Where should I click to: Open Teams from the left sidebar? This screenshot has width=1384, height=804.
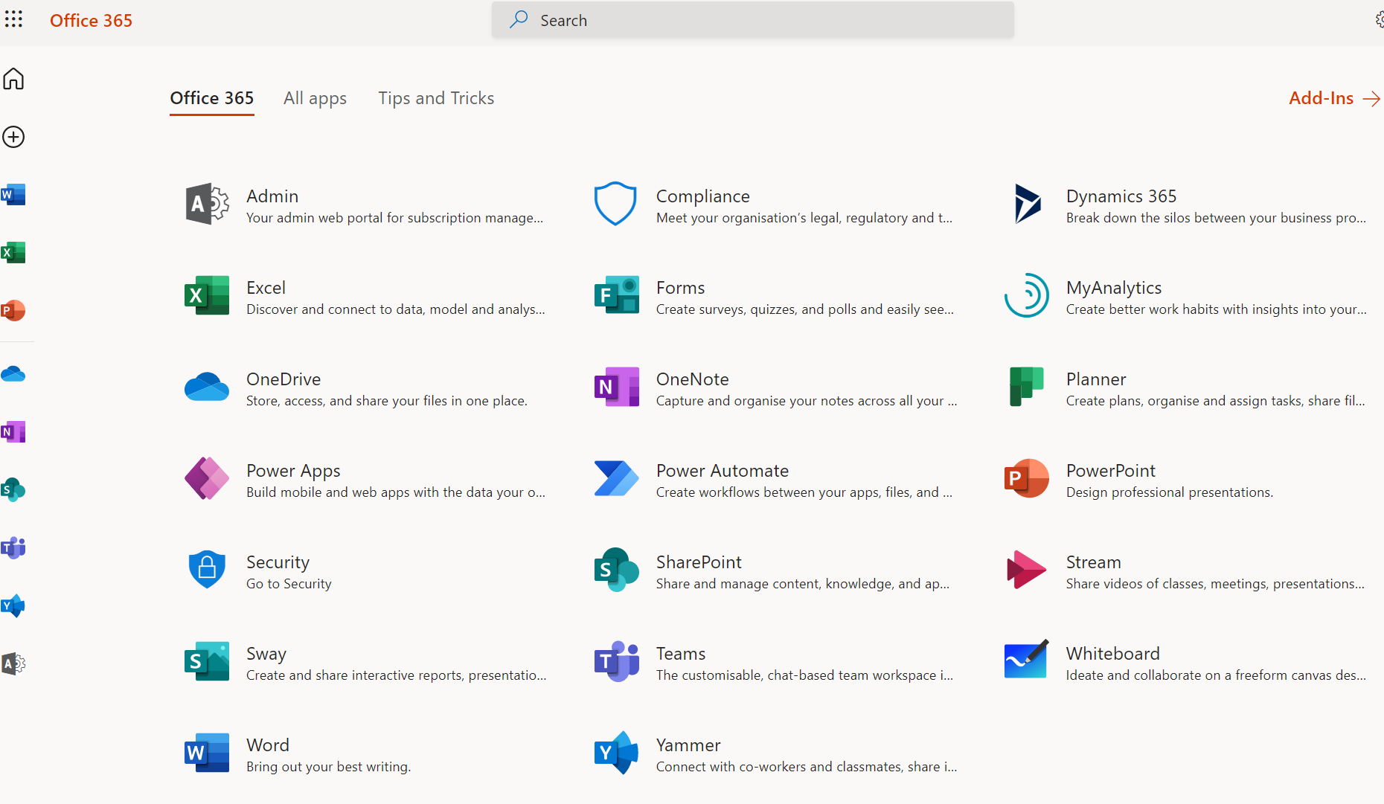point(13,548)
